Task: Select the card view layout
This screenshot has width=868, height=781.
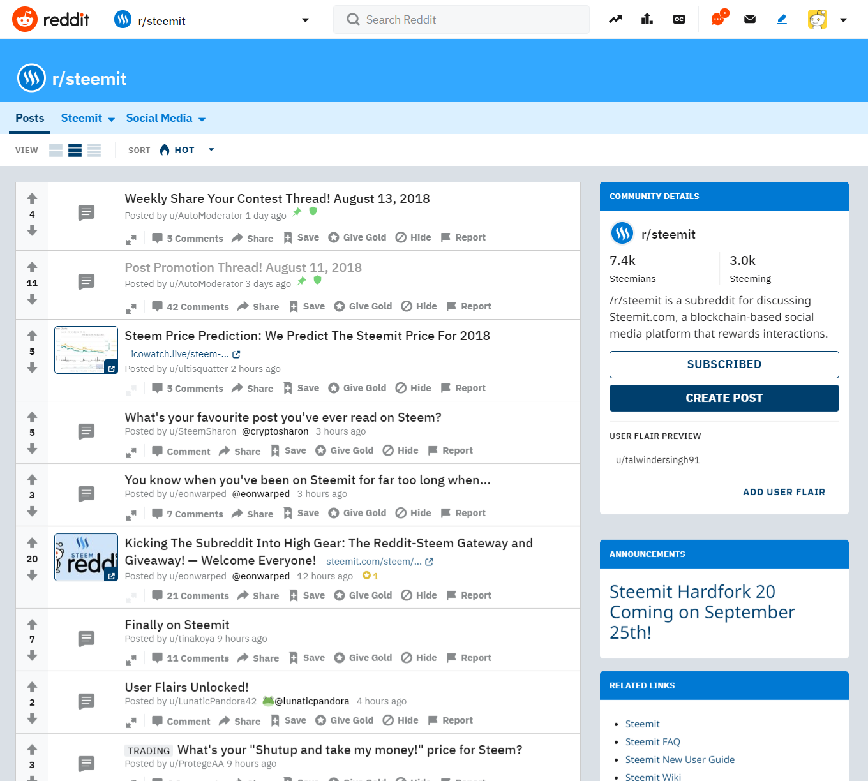Action: click(x=56, y=150)
